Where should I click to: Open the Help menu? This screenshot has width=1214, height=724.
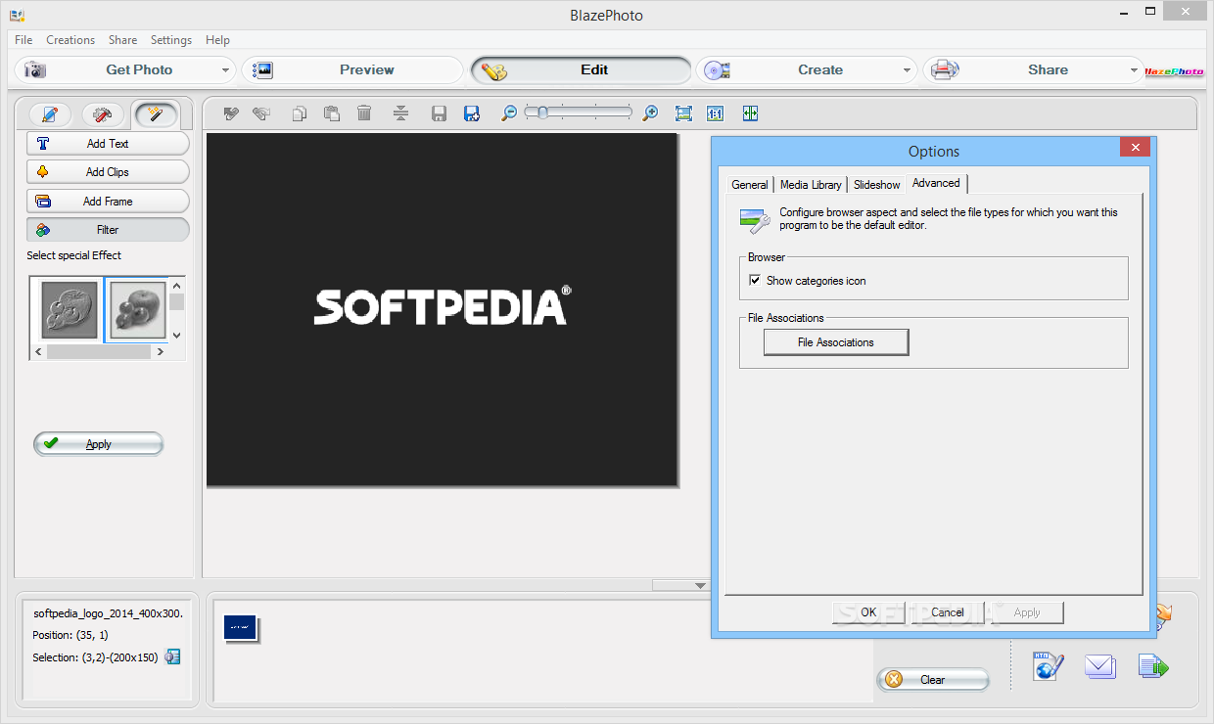(x=217, y=40)
